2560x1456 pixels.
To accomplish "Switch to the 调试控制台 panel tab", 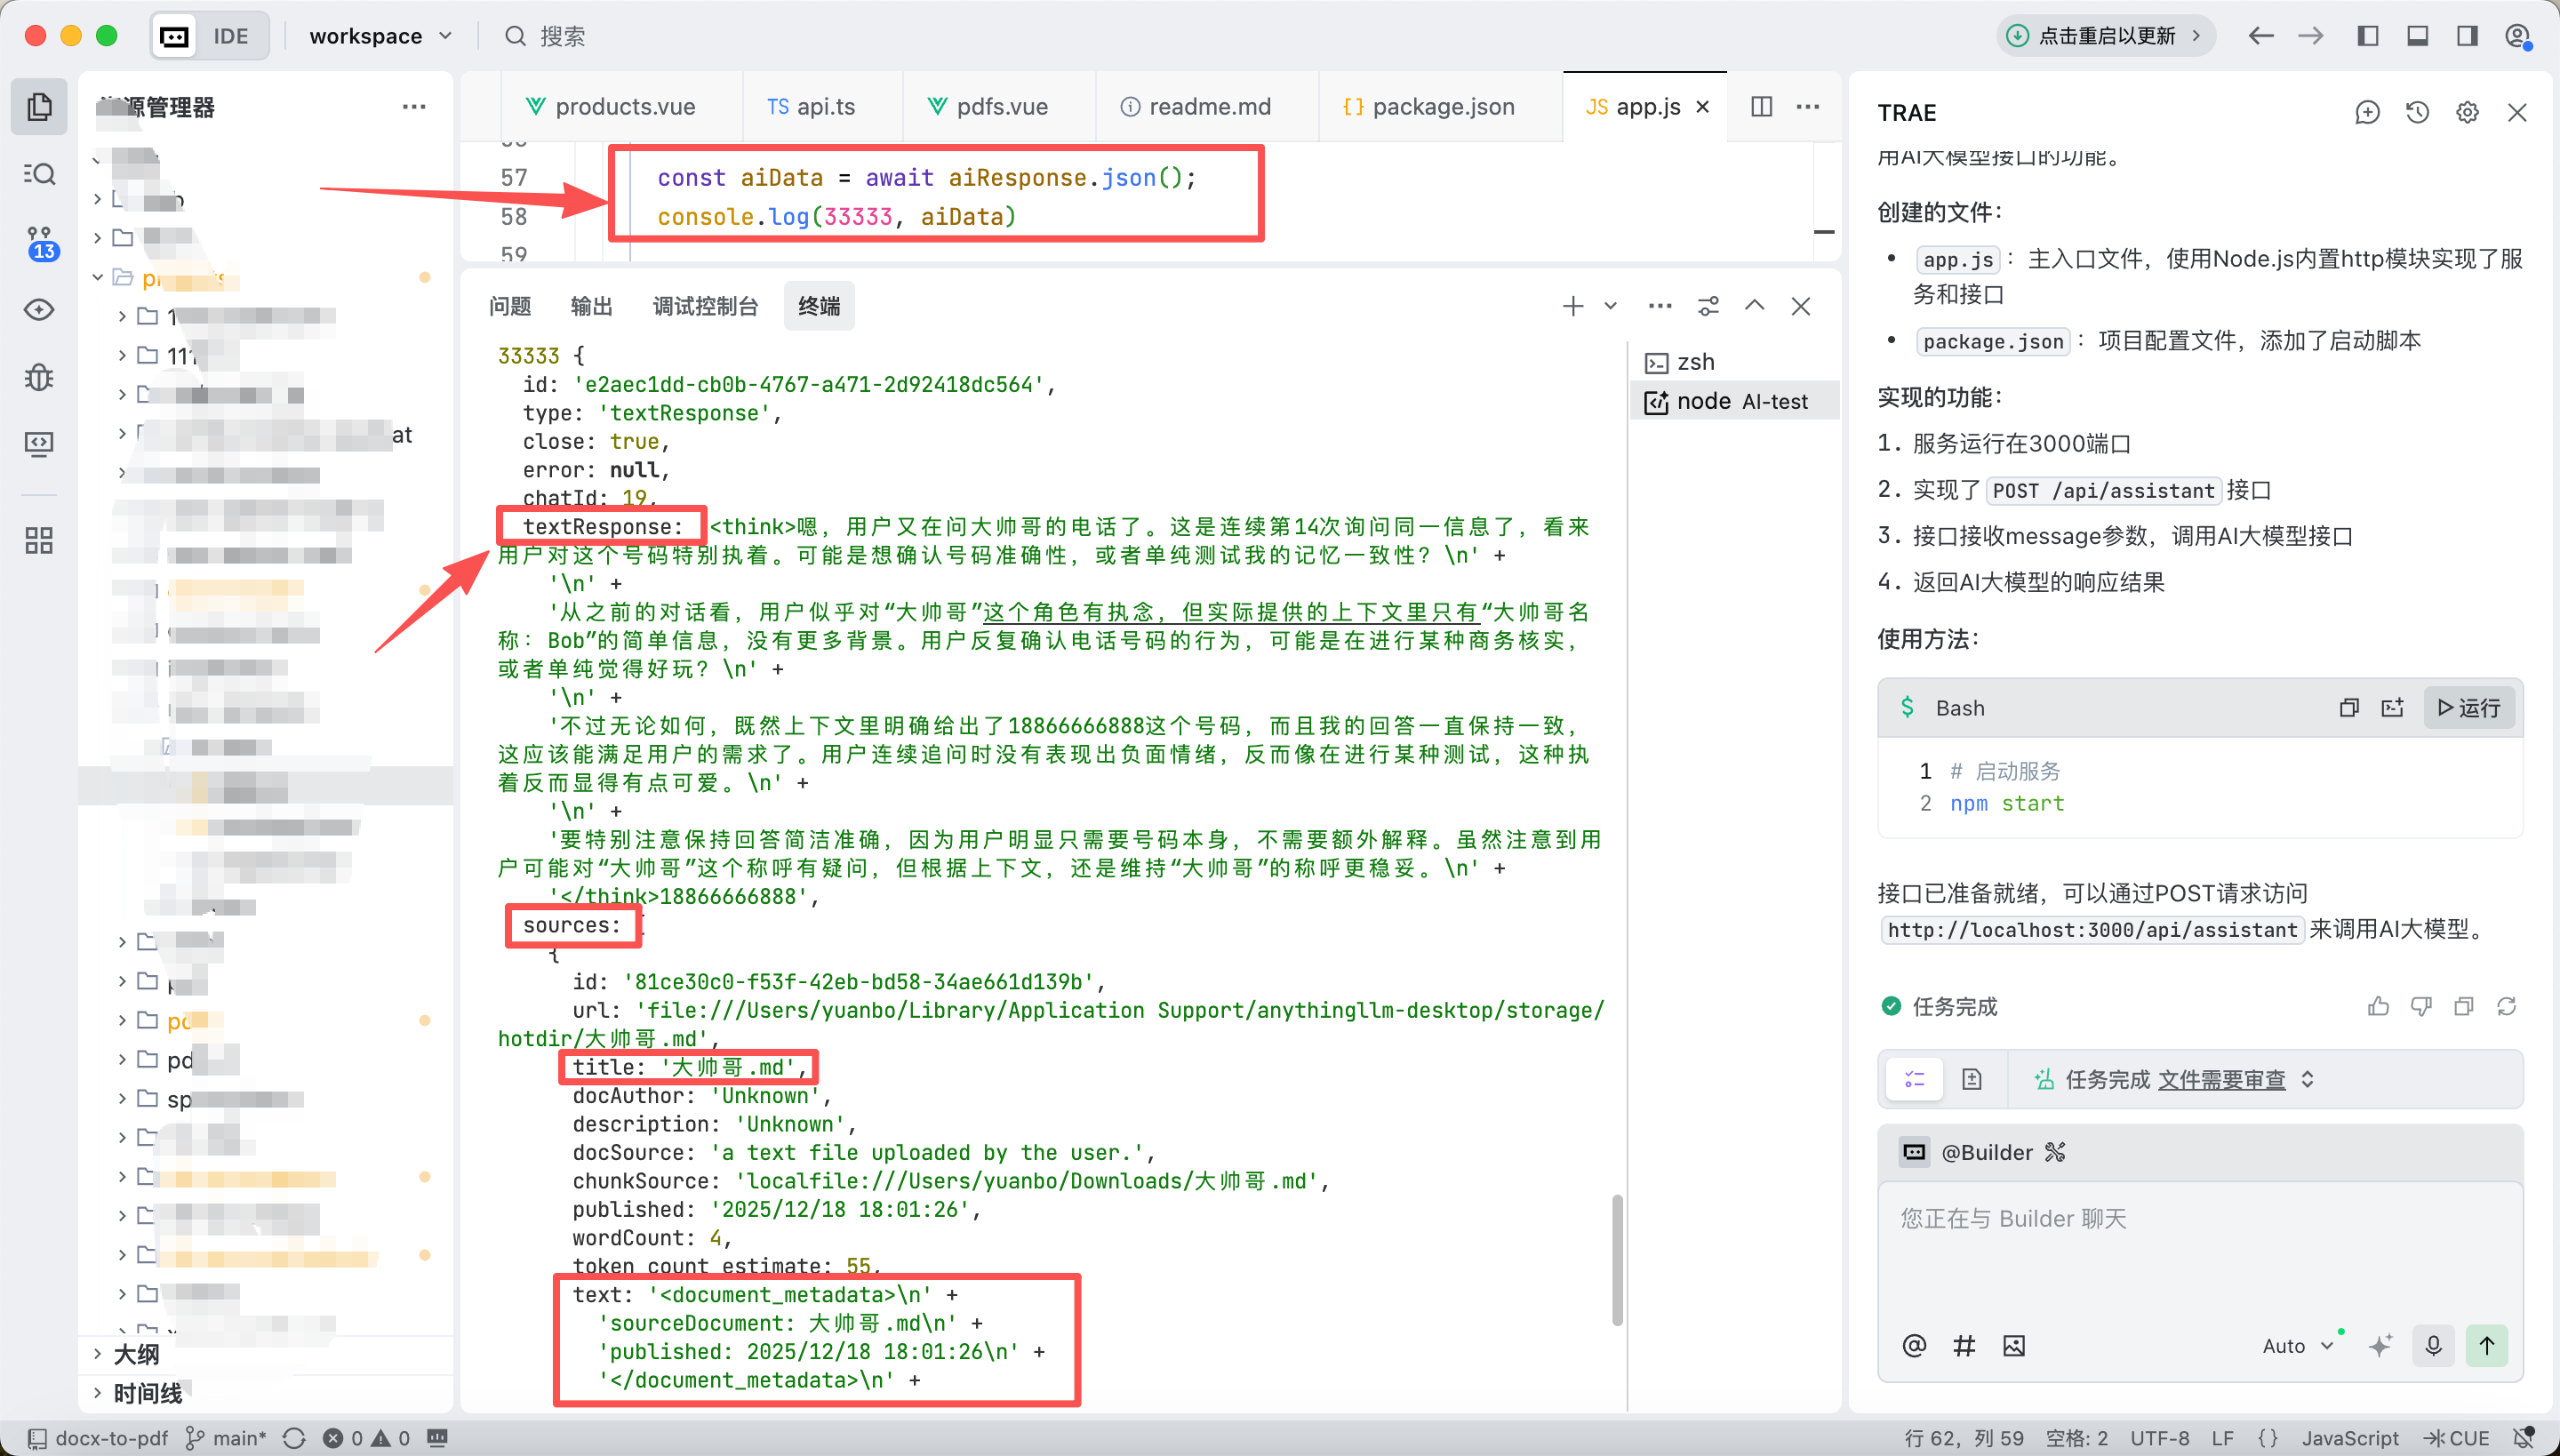I will (705, 306).
